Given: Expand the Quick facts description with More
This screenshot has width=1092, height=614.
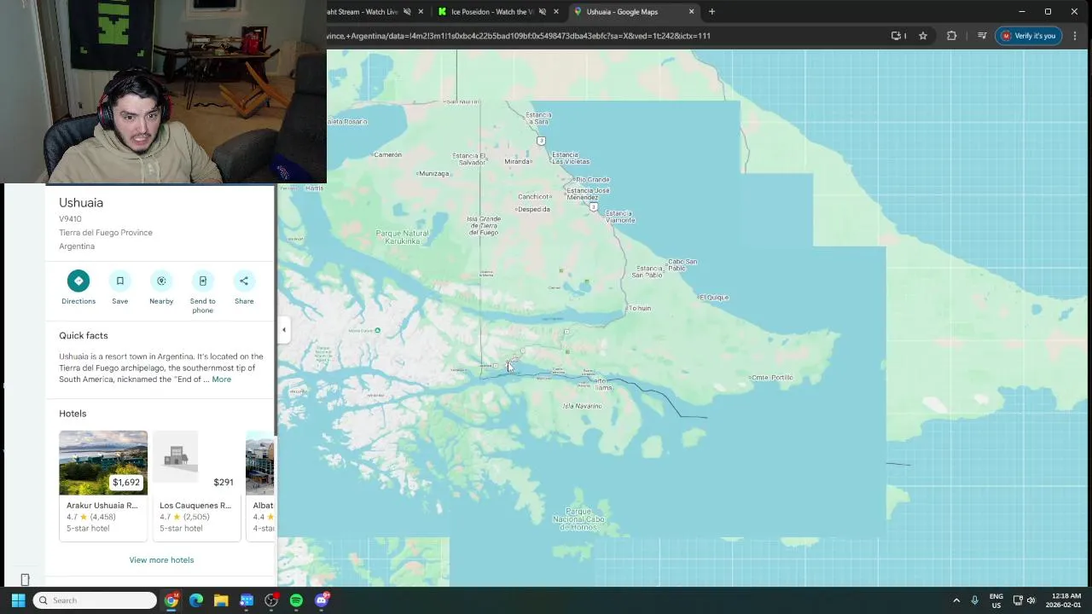Looking at the screenshot, I should [221, 379].
